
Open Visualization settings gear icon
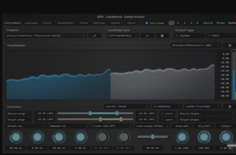pyautogui.click(x=230, y=45)
